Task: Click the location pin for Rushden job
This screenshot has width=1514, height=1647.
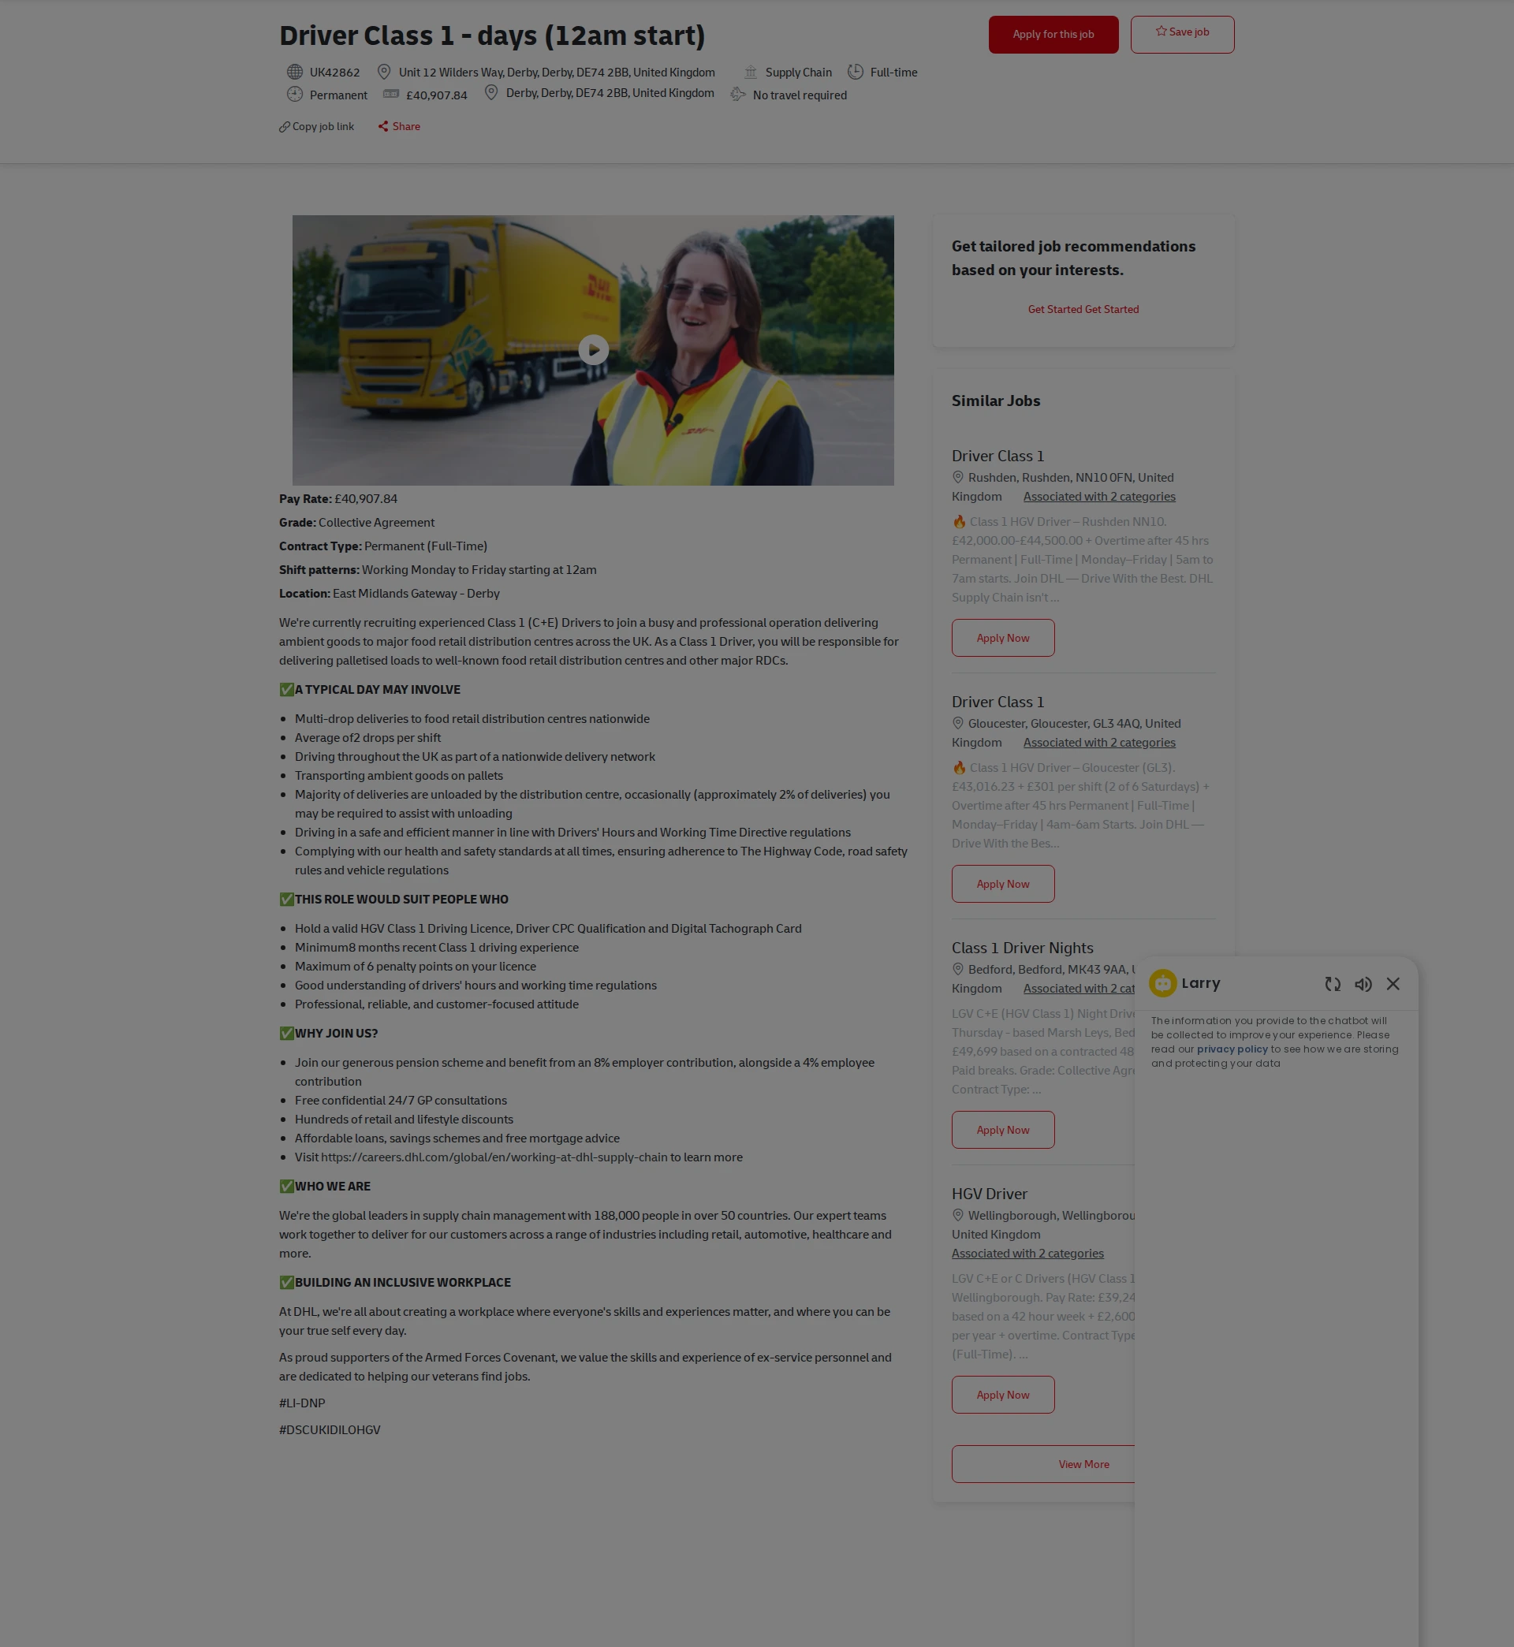Action: click(957, 478)
